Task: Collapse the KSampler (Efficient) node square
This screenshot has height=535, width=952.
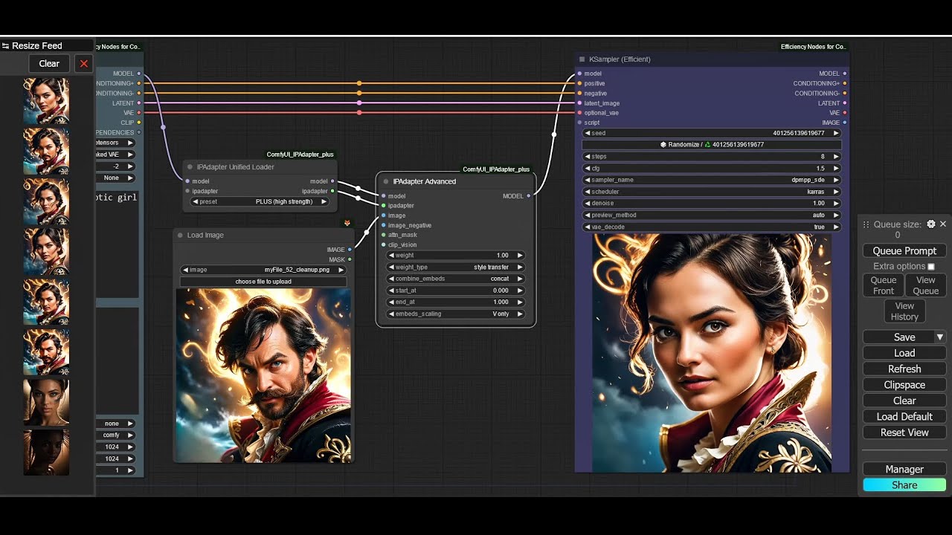Action: tap(582, 59)
